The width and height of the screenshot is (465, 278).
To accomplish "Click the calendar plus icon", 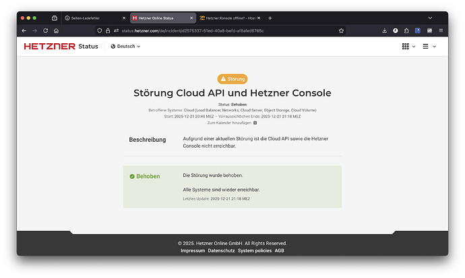I will click(x=255, y=123).
